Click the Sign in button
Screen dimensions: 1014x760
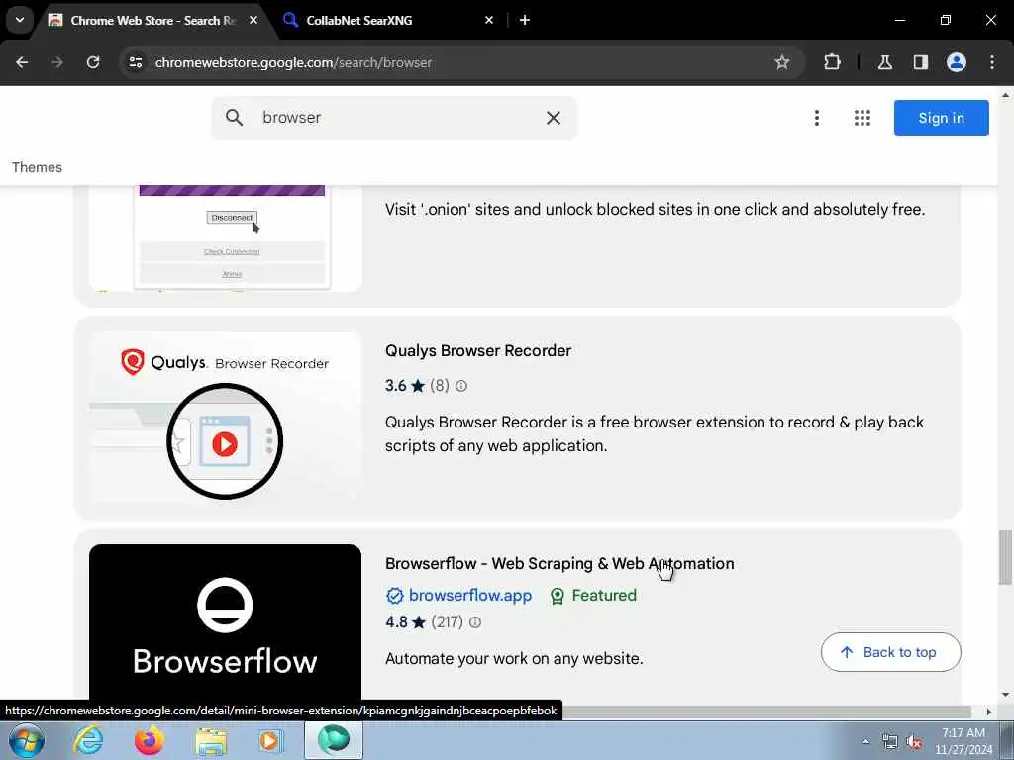click(x=941, y=118)
